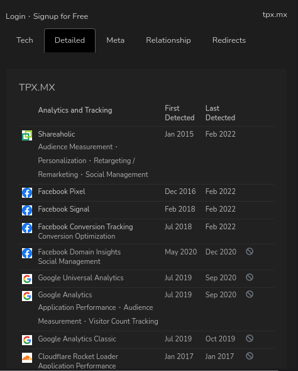298x371 pixels.
Task: Click the Last Detected column header
Action: 220,113
